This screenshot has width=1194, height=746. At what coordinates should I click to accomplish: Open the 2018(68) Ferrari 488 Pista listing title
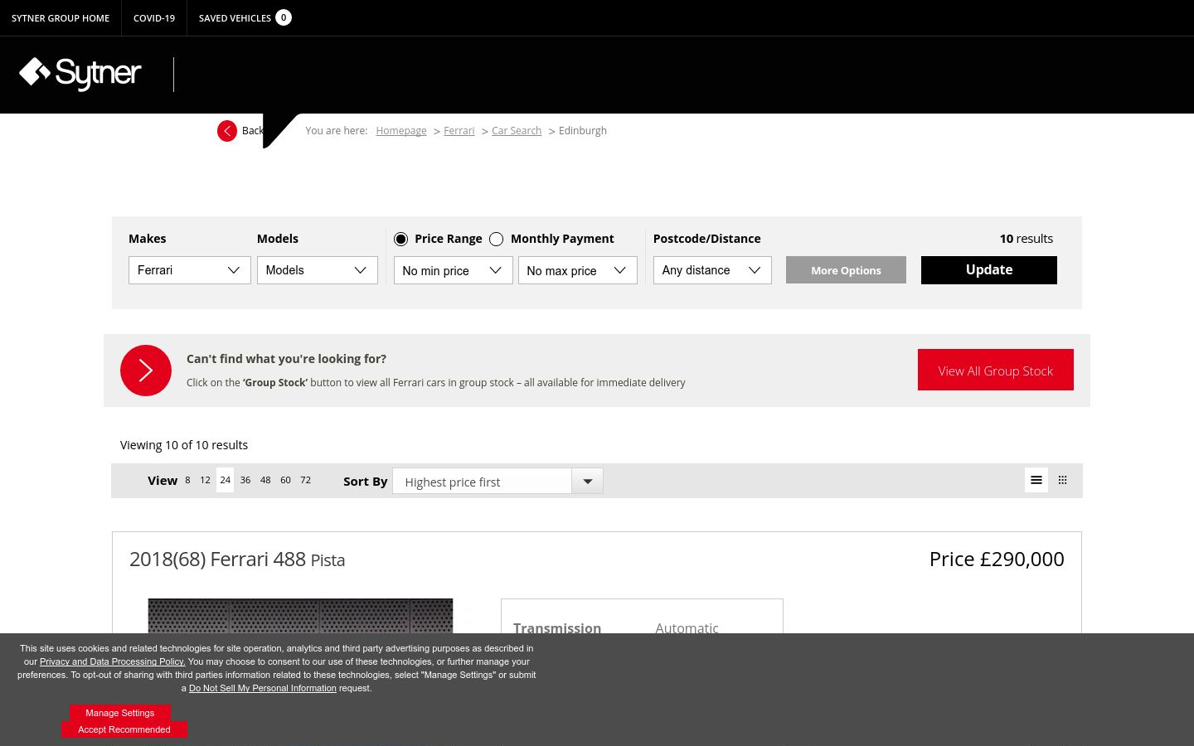point(237,559)
